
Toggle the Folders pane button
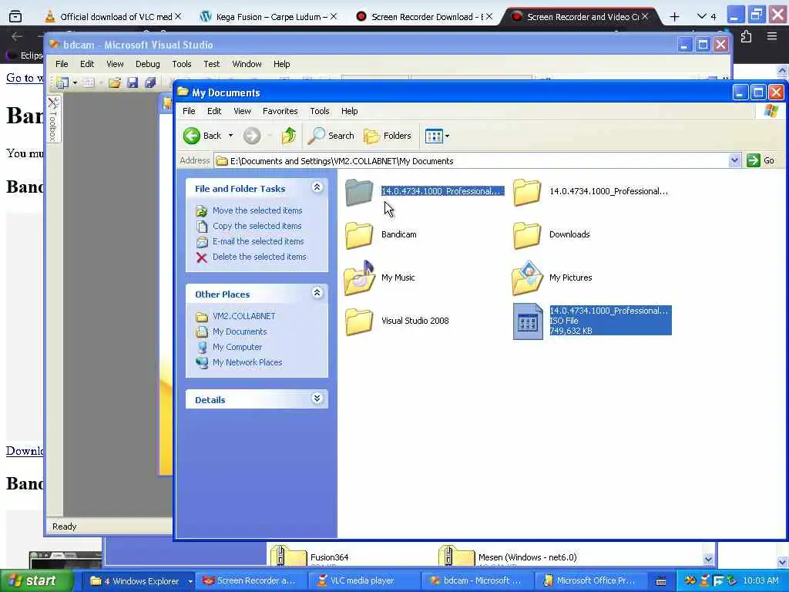click(388, 136)
